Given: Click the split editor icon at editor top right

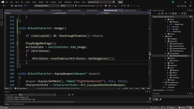Looking at the screenshot, I should point(150,13).
